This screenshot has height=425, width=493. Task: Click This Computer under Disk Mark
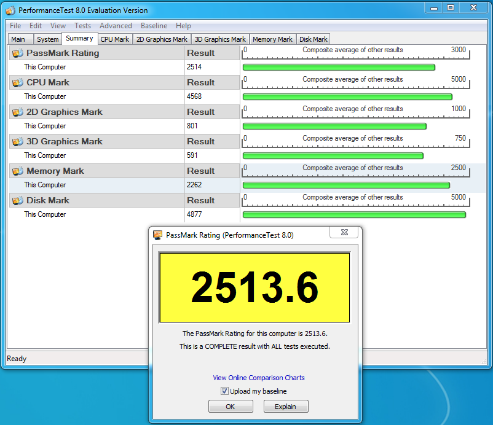point(45,214)
